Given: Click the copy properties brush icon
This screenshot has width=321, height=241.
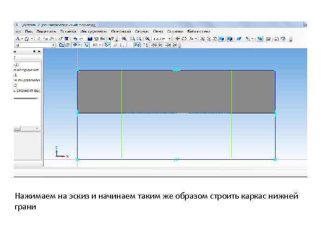Looking at the screenshot, I should (x=60, y=38).
